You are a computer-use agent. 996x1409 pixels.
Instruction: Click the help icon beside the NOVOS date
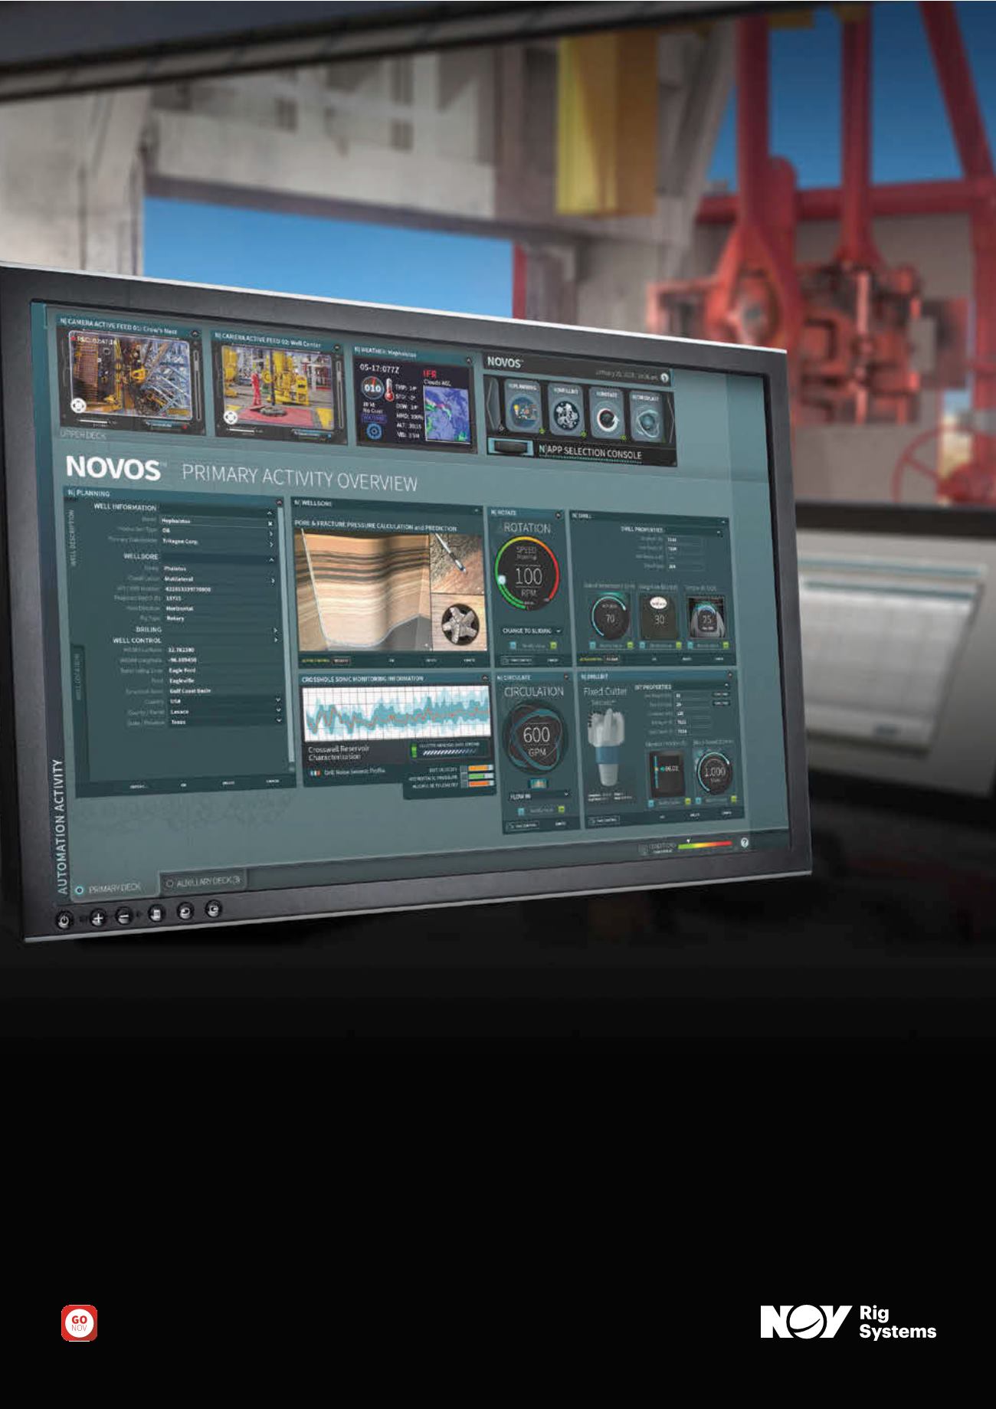pyautogui.click(x=665, y=377)
